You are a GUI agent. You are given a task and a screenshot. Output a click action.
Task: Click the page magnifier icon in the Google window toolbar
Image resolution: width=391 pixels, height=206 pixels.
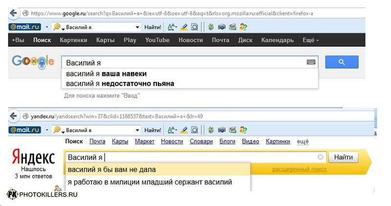pos(195,27)
